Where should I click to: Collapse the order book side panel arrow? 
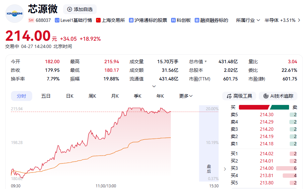point(225,169)
